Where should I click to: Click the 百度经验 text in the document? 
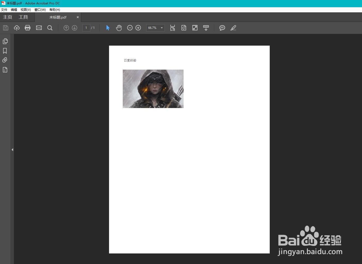130,61
